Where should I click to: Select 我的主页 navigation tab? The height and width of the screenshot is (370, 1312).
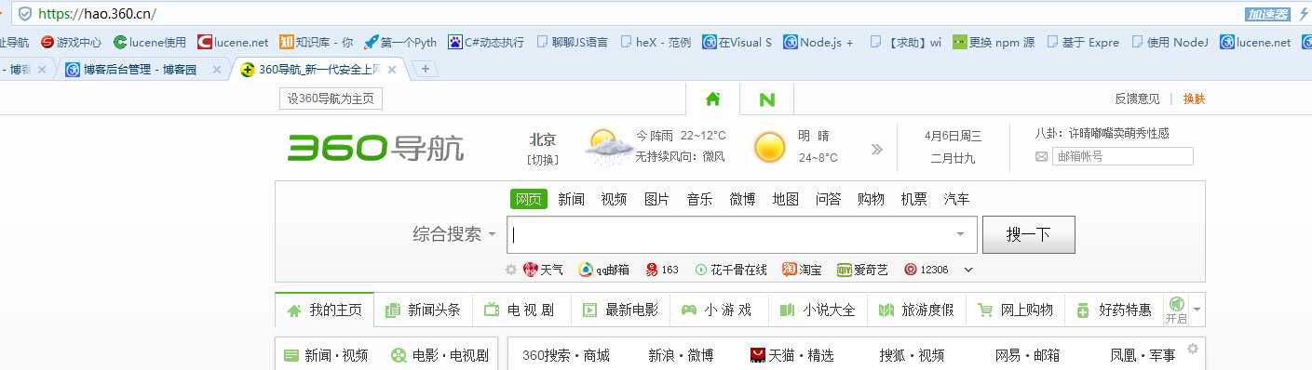click(324, 310)
